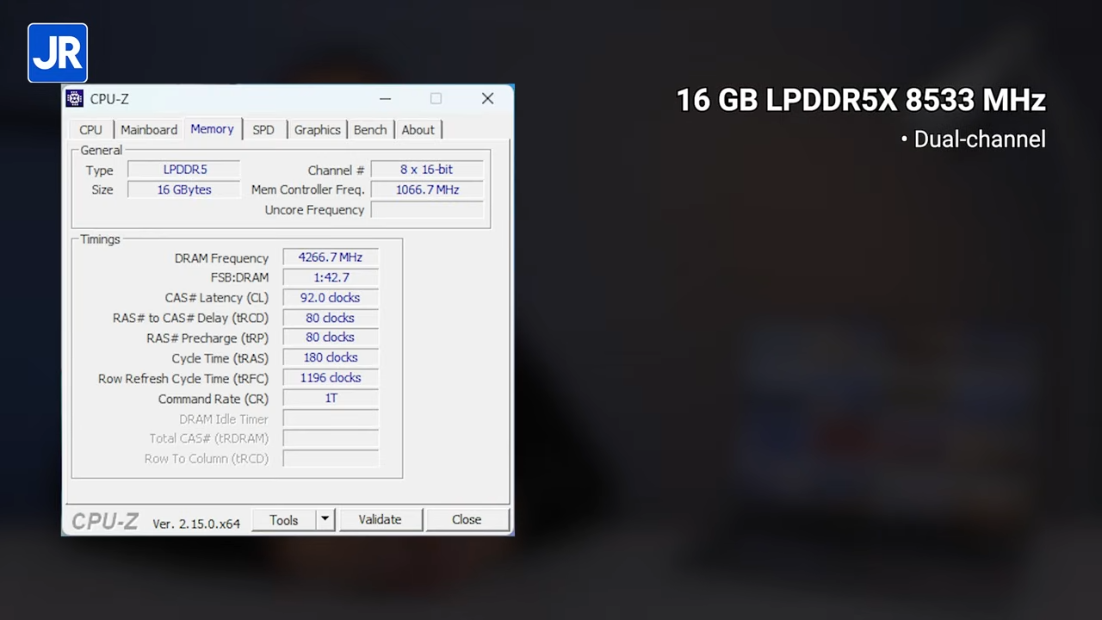1102x620 pixels.
Task: Open the About tab
Action: pyautogui.click(x=418, y=129)
